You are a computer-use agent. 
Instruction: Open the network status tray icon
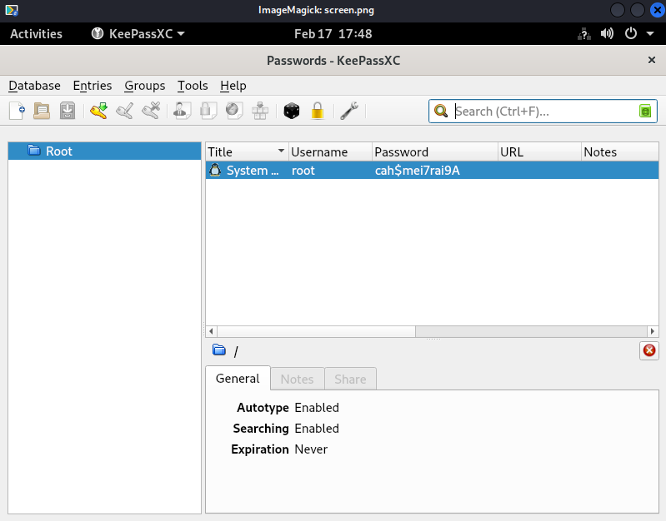pyautogui.click(x=584, y=33)
